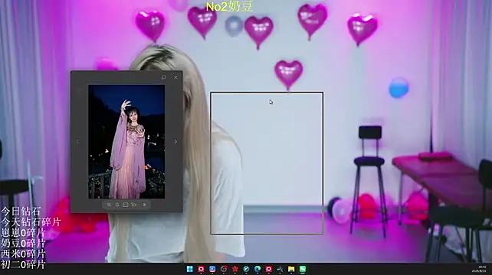Click the green app icon in taskbar
Image resolution: width=492 pixels, height=275 pixels.
point(303,269)
